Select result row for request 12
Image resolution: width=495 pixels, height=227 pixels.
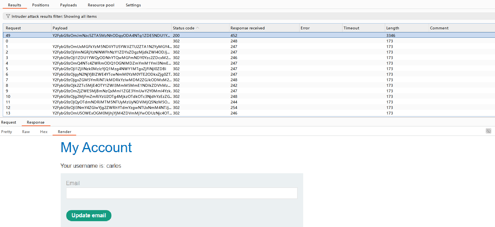[111, 108]
